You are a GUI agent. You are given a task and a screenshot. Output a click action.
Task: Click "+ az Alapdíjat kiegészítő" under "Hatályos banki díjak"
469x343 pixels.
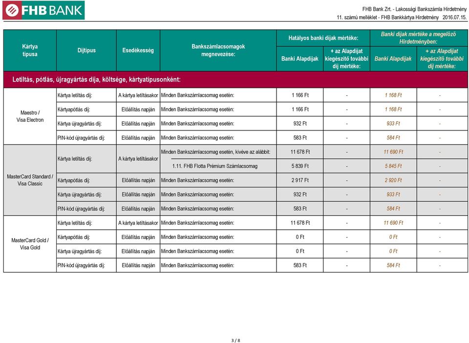click(347, 59)
